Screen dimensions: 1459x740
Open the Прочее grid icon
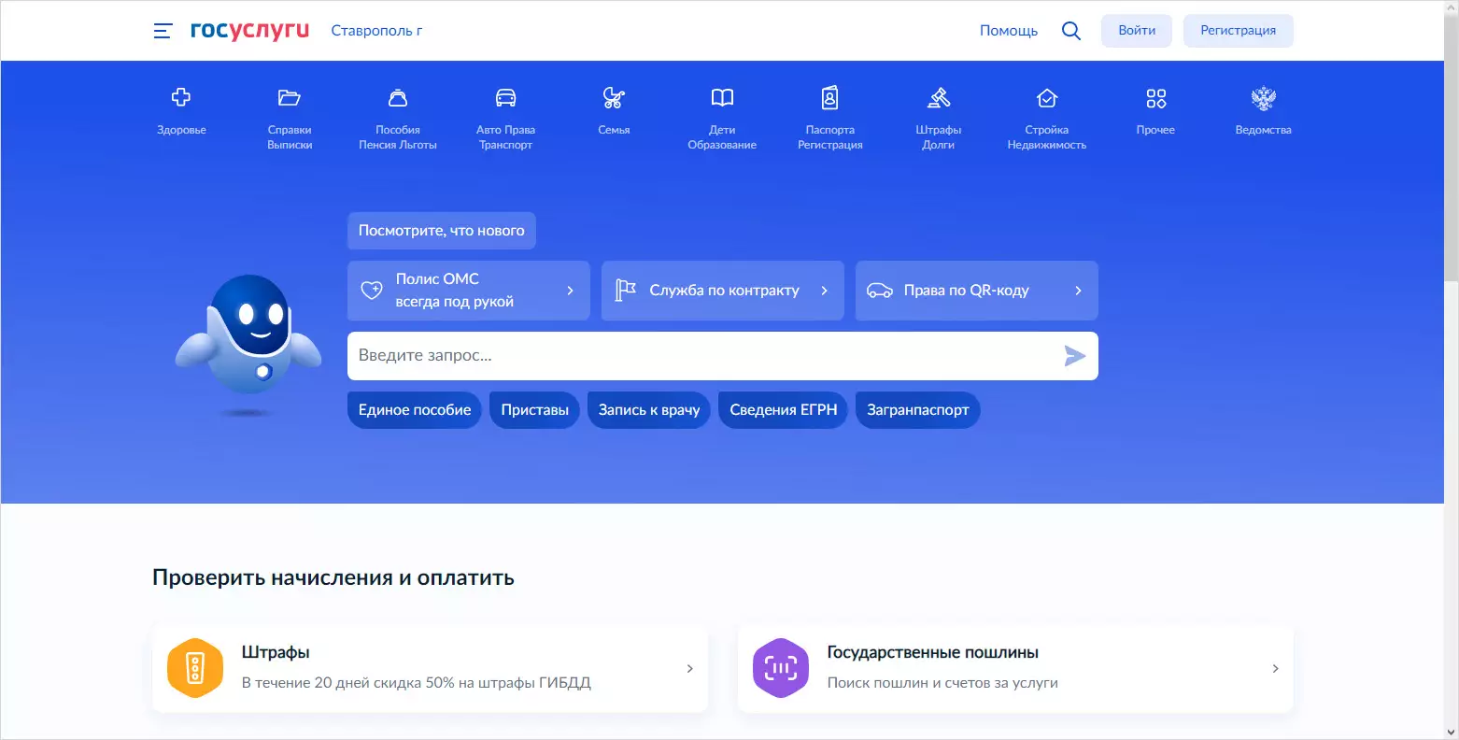[1155, 97]
